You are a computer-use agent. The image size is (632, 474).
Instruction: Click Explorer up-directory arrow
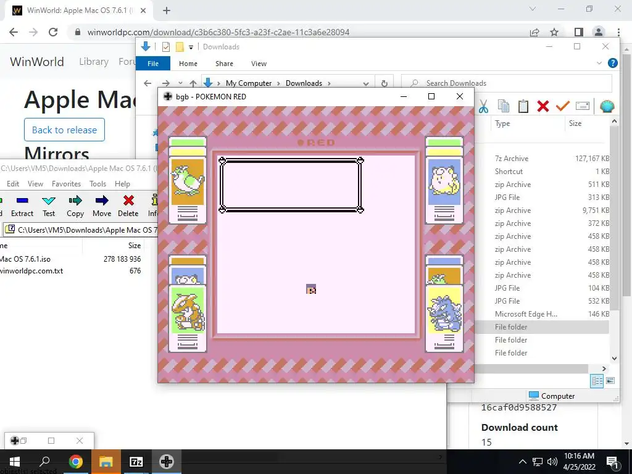point(193,83)
